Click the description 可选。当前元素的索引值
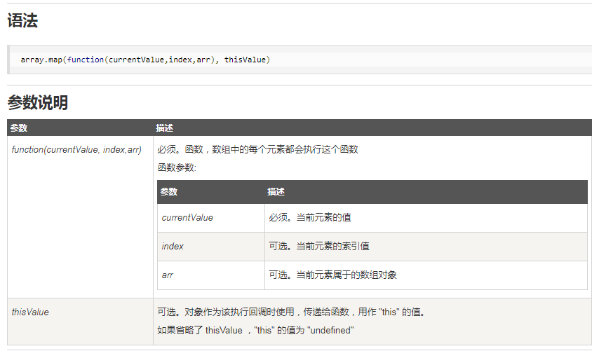Viewport: 592px width, 351px height. click(x=319, y=247)
